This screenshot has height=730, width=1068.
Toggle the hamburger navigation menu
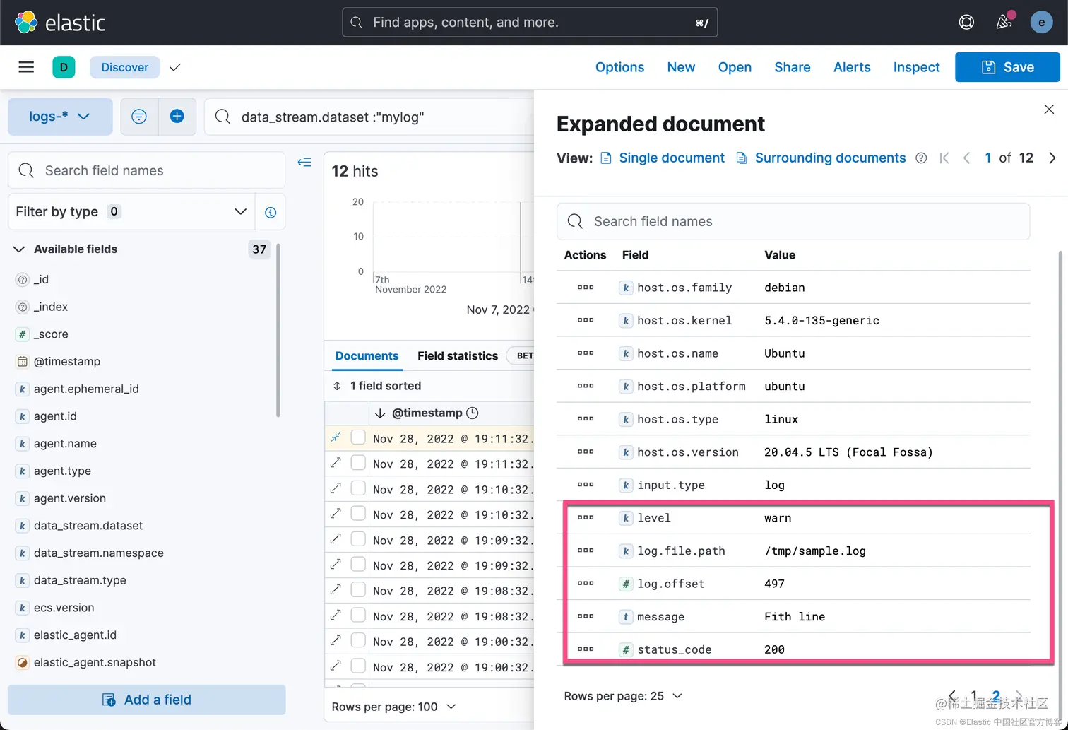(26, 67)
